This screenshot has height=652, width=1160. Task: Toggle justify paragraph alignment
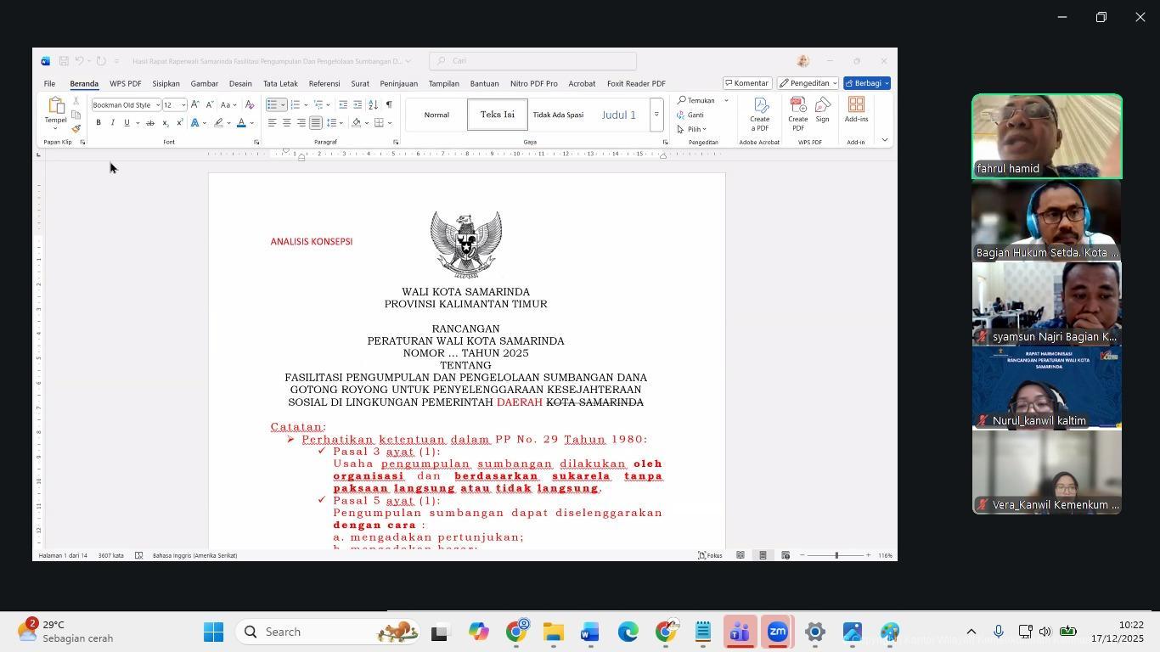click(315, 123)
